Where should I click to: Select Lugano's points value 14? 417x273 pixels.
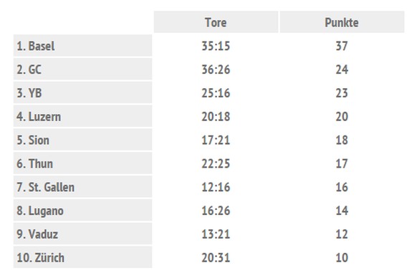click(342, 211)
